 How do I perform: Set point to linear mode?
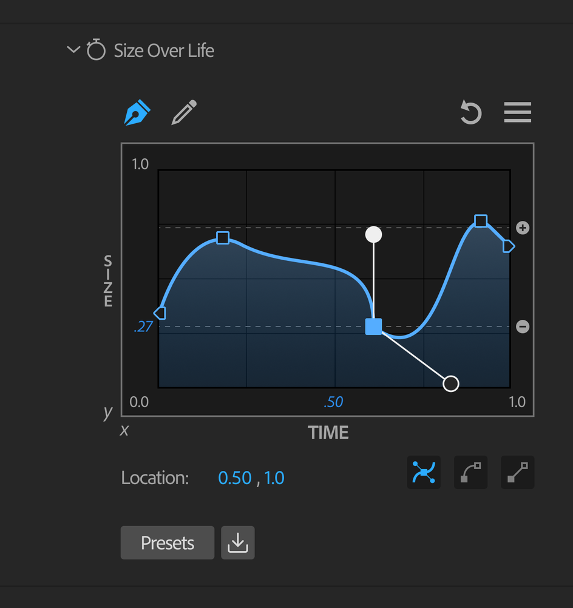[x=518, y=472]
